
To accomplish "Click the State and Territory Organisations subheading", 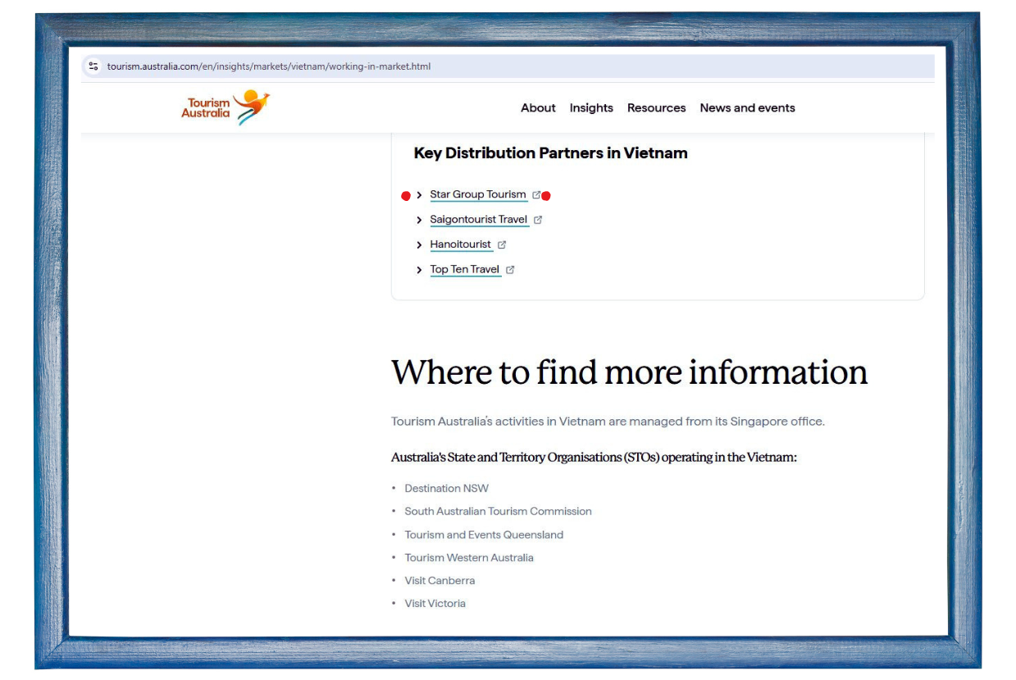I will pyautogui.click(x=594, y=458).
